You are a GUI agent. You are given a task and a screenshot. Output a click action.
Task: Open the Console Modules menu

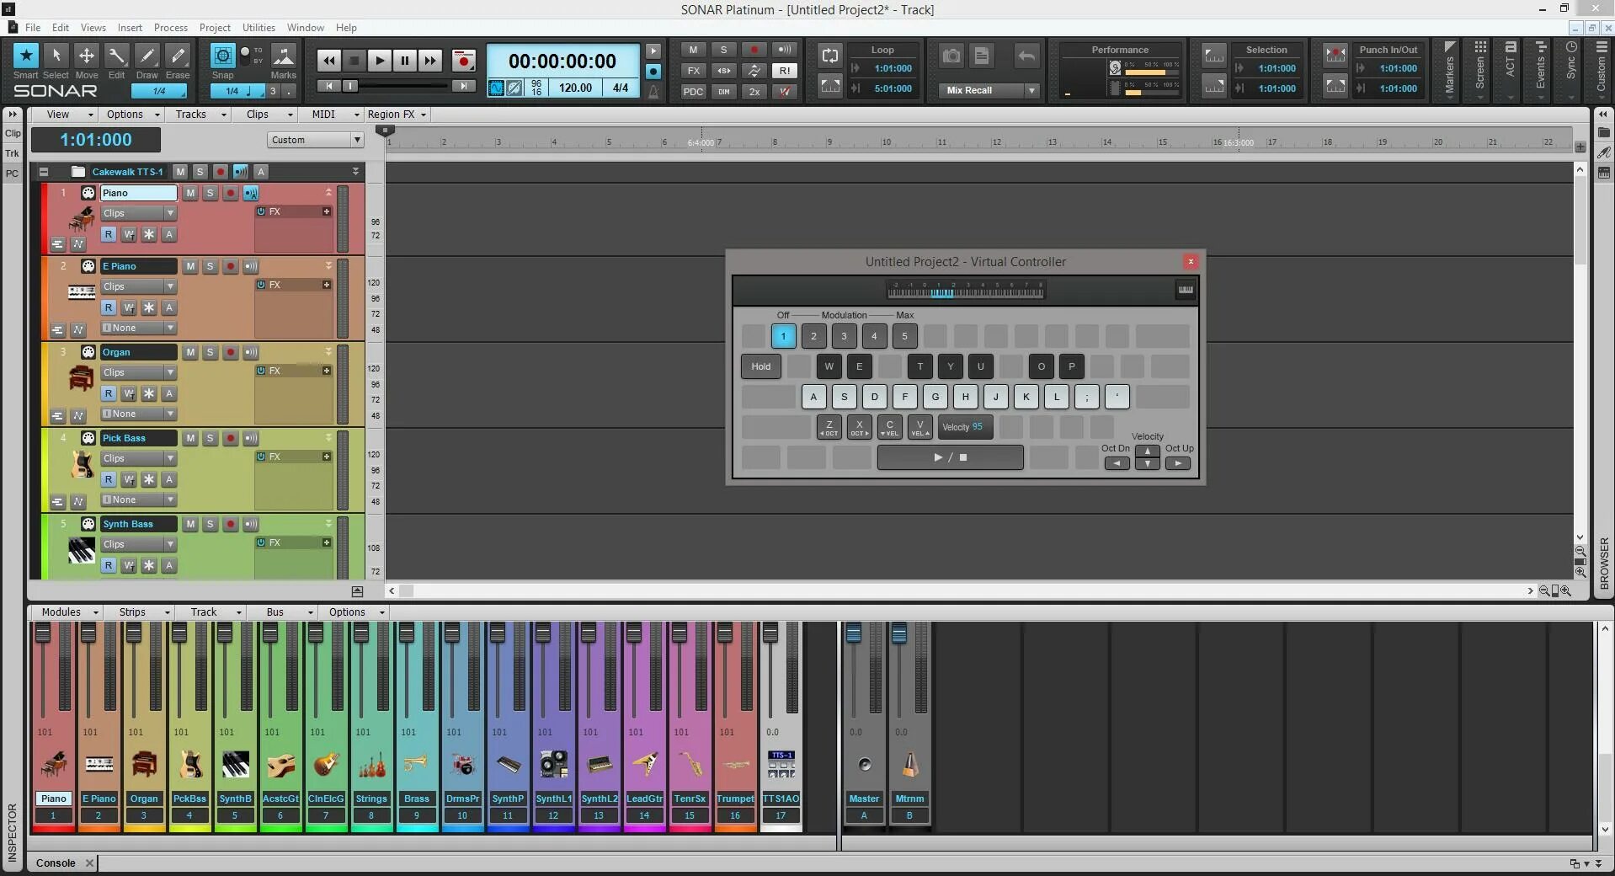(x=69, y=612)
